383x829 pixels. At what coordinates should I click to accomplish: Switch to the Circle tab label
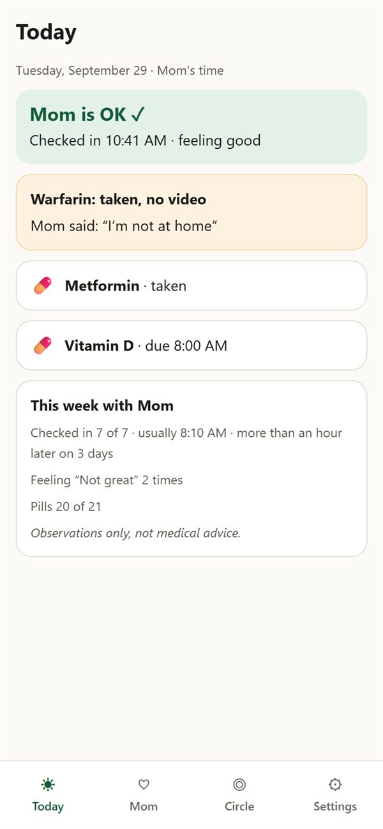tap(239, 806)
